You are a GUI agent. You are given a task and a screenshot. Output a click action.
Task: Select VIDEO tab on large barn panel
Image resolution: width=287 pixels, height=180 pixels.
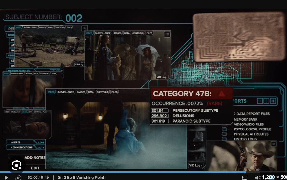[x=51, y=92]
